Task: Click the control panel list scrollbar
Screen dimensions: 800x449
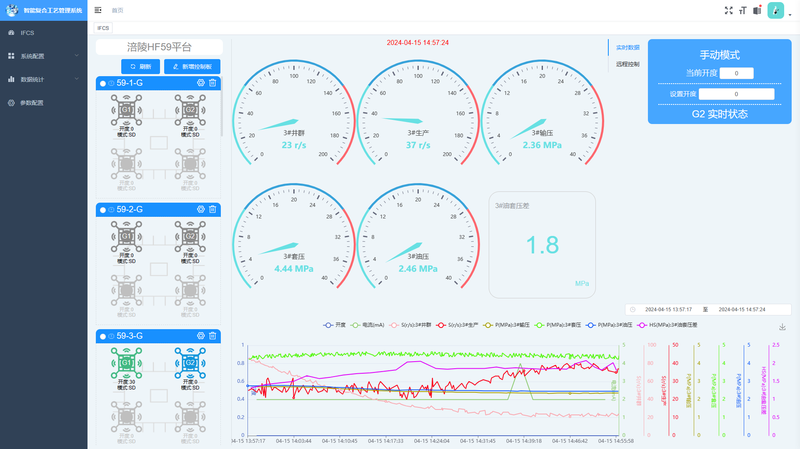Action: point(222,107)
